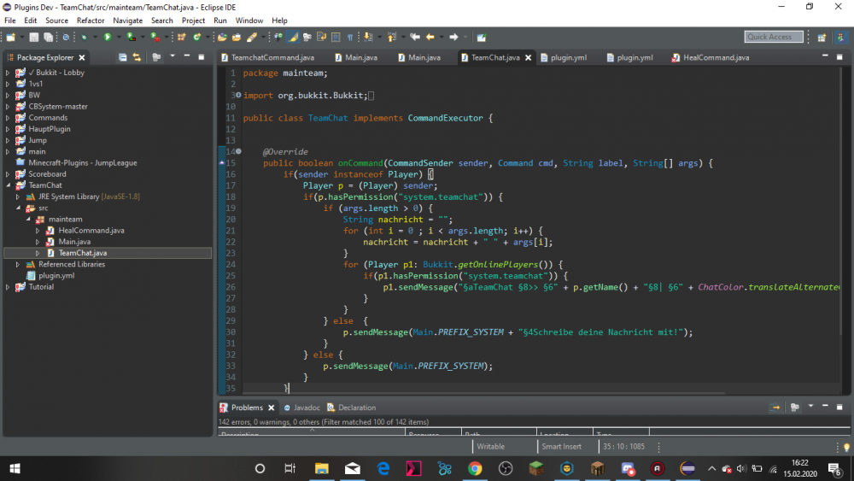Viewport: 854px width, 481px height.
Task: Open File Explorer from taskbar
Action: click(321, 468)
